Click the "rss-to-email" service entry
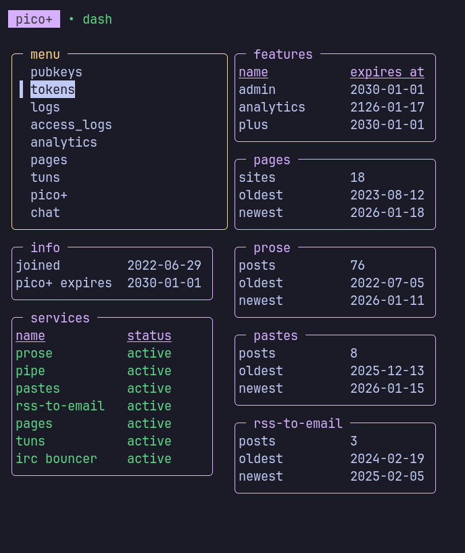This screenshot has height=553, width=465. pyautogui.click(x=60, y=406)
